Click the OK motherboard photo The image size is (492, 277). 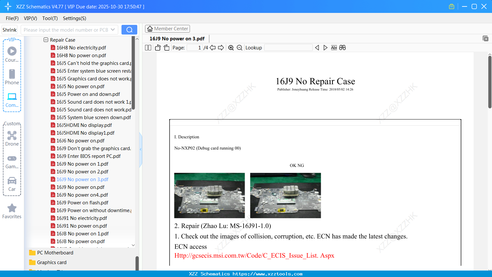[209, 195]
